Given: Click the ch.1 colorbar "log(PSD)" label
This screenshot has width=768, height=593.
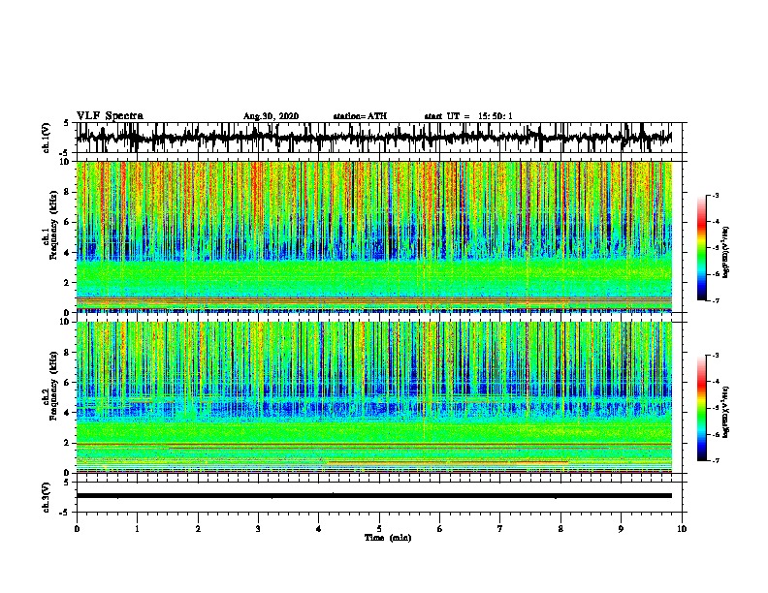Looking at the screenshot, I should [726, 253].
